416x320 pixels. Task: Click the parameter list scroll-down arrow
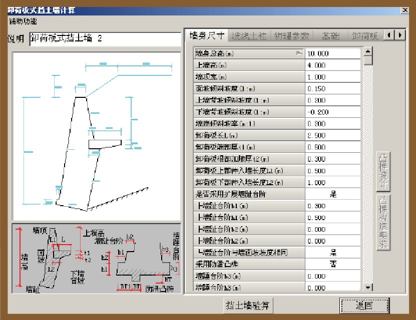click(x=368, y=287)
